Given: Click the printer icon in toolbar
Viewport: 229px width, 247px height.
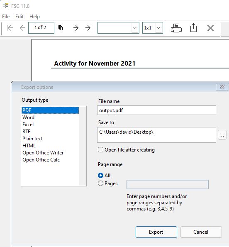Looking at the screenshot, I should [x=176, y=28].
